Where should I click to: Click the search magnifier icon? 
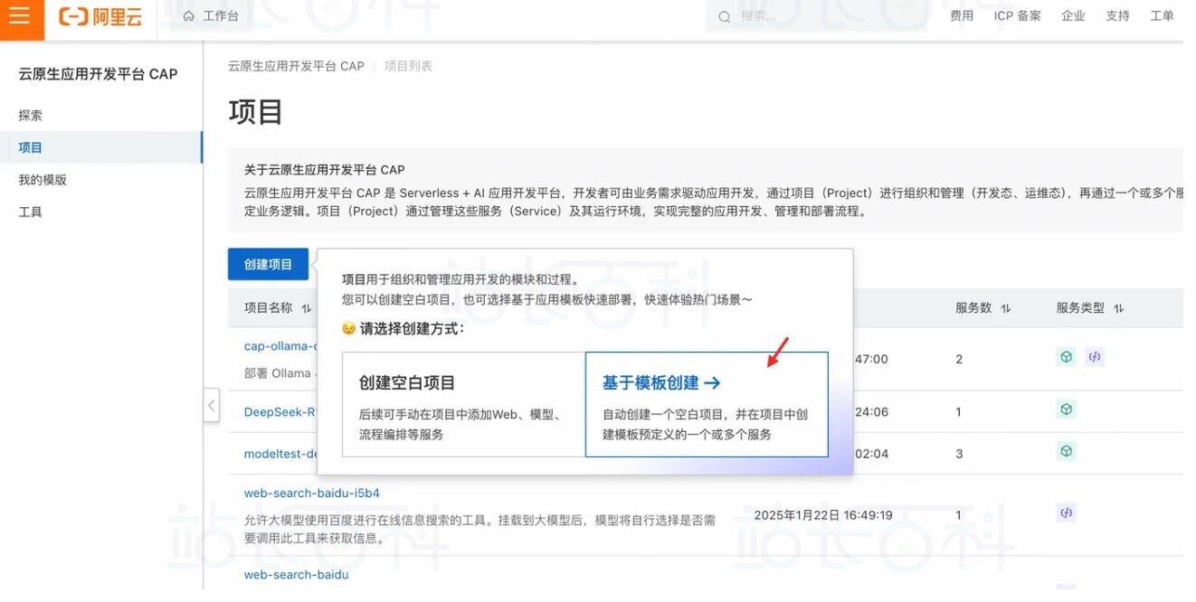tap(725, 16)
